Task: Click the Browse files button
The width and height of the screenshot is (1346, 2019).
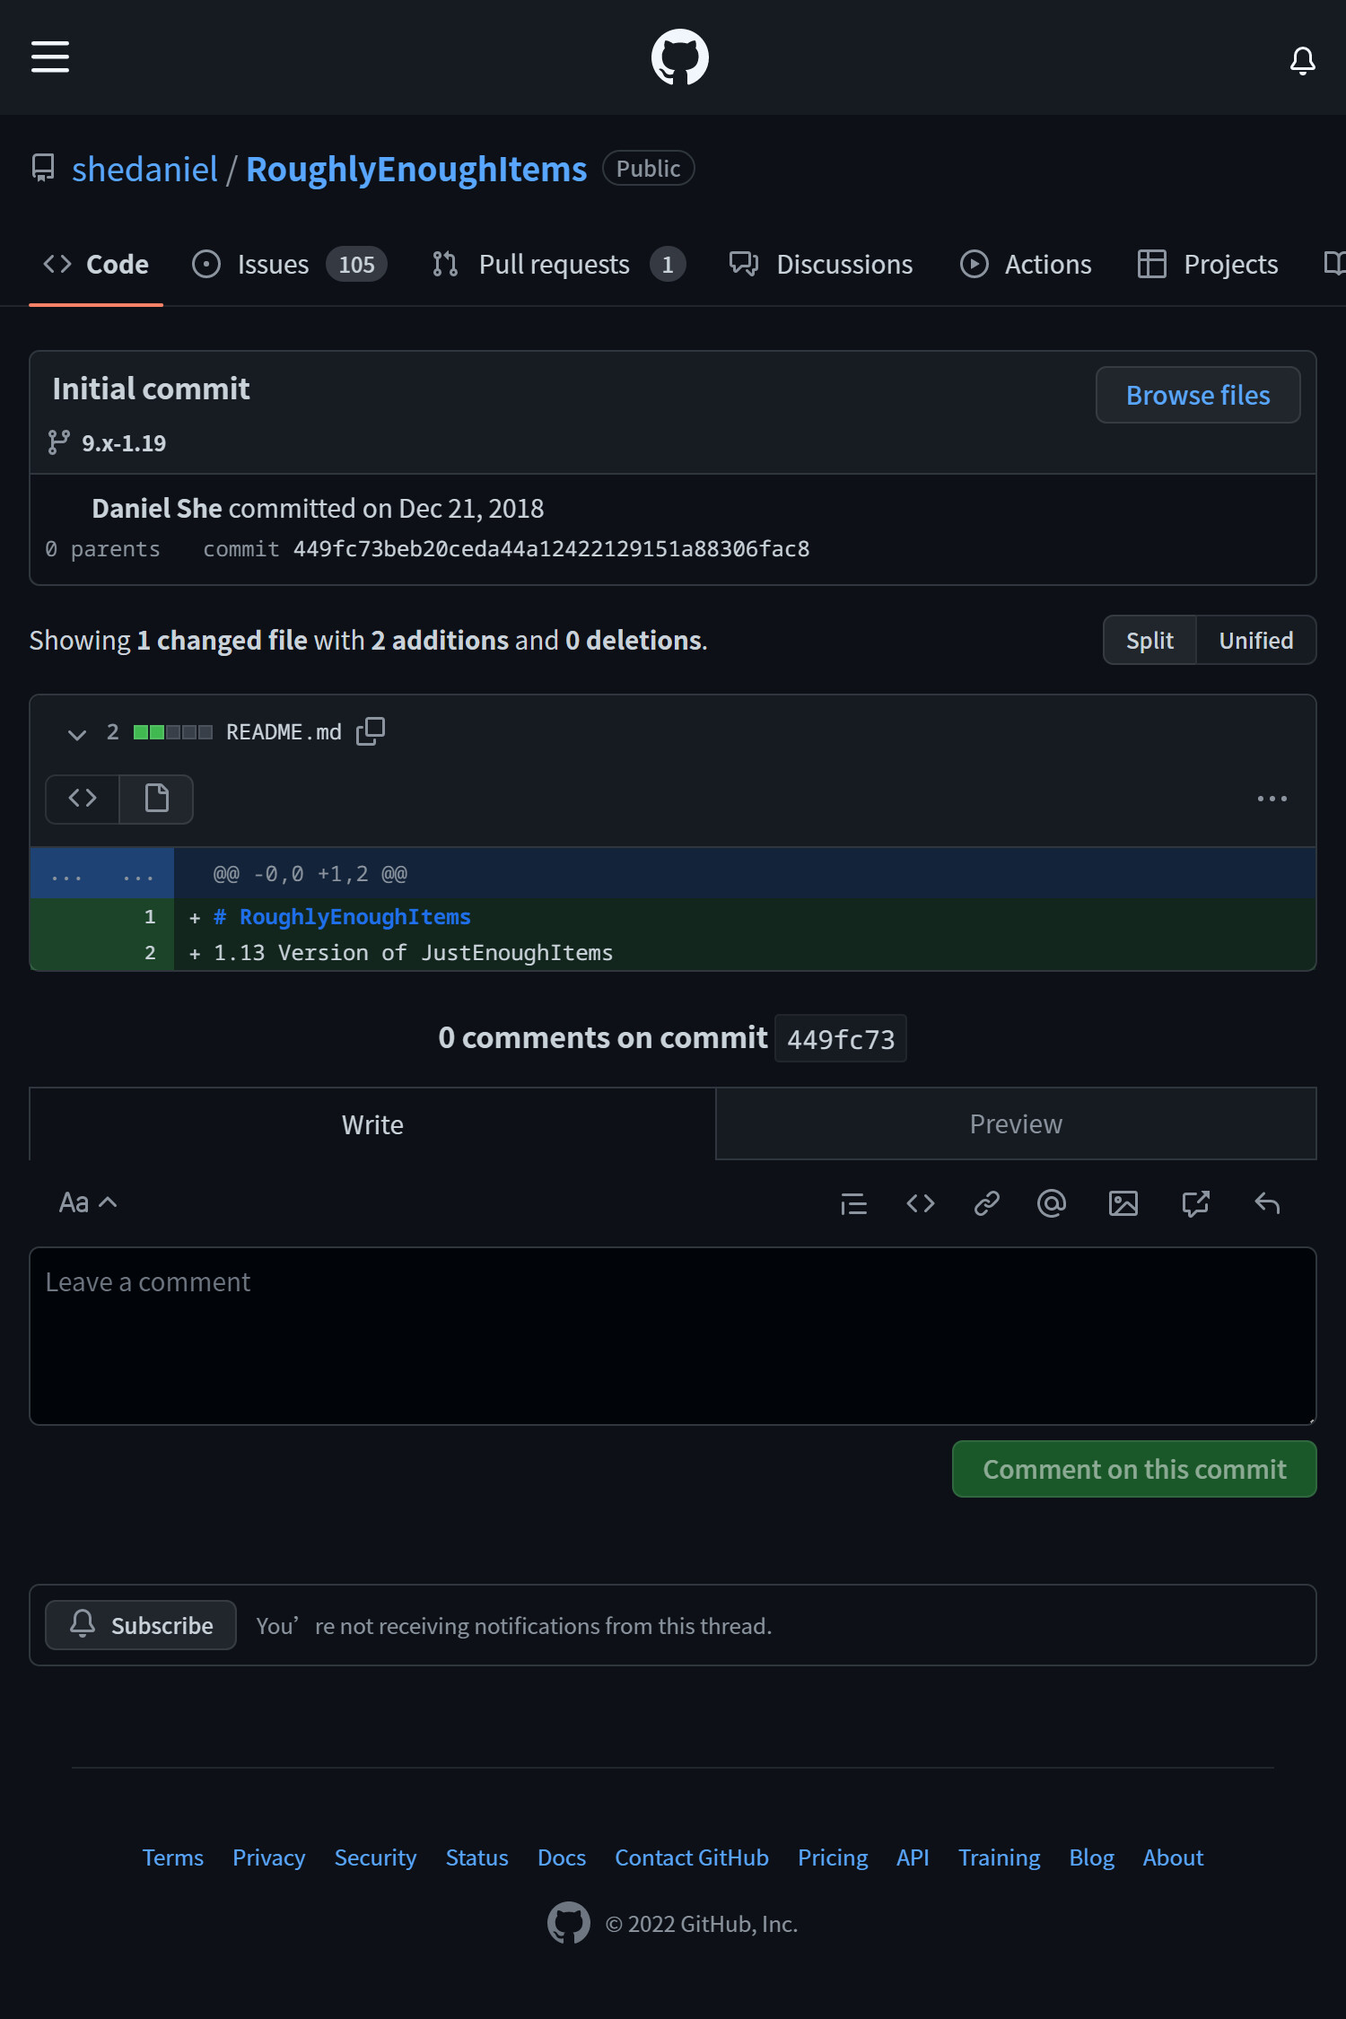Action: pos(1198,395)
